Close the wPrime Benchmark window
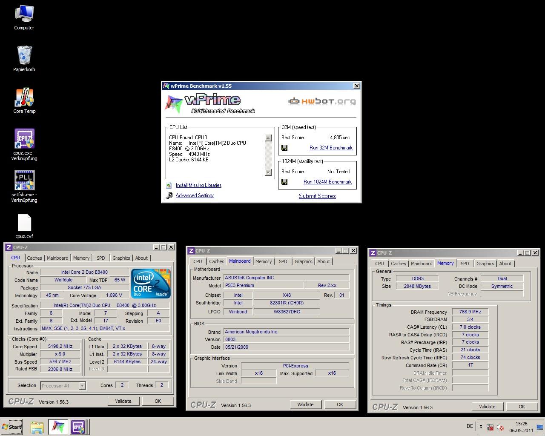The height and width of the screenshot is (436, 545). pos(357,86)
